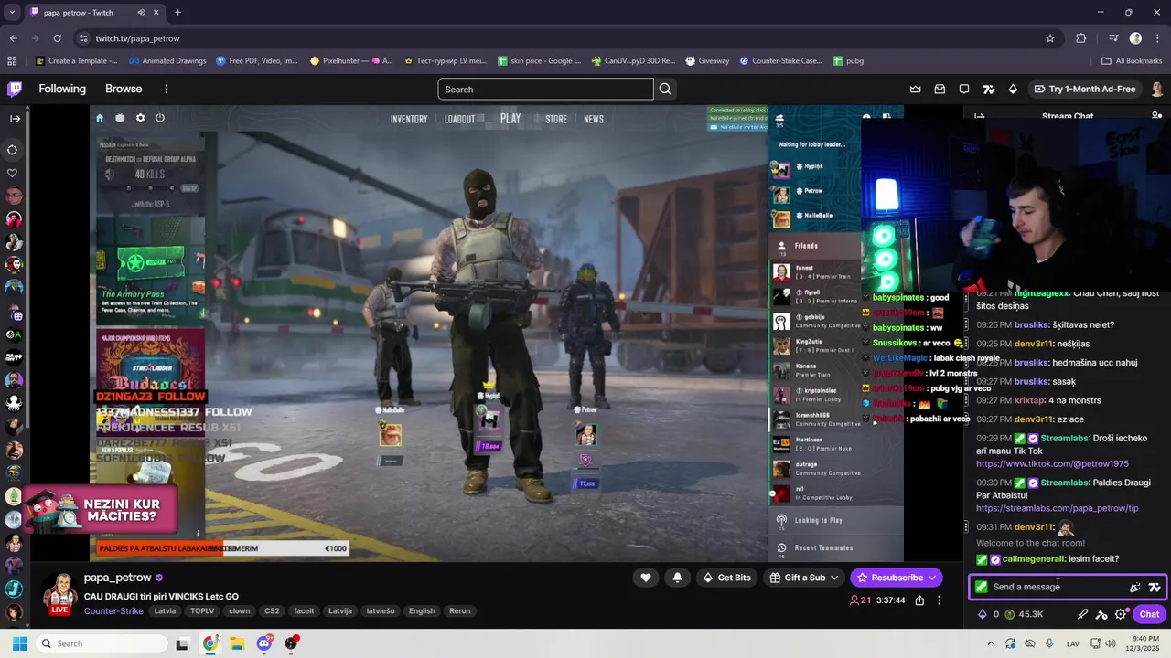The width and height of the screenshot is (1171, 658).
Task: Select the Rerun stream tag
Action: [x=459, y=611]
